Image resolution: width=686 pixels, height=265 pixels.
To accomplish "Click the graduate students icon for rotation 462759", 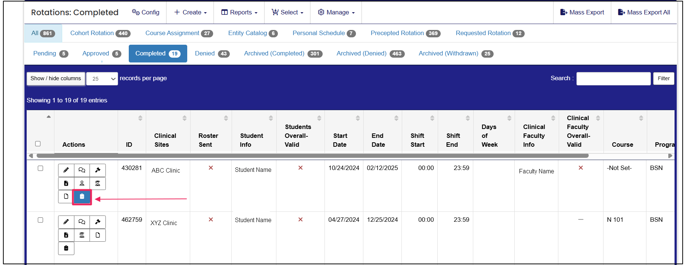I will (x=82, y=235).
